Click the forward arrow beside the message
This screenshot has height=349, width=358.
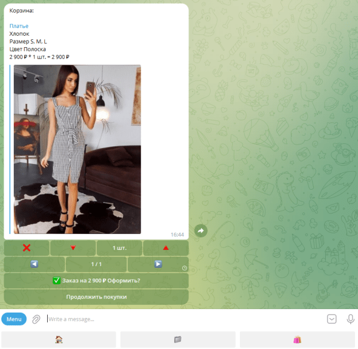[200, 231]
